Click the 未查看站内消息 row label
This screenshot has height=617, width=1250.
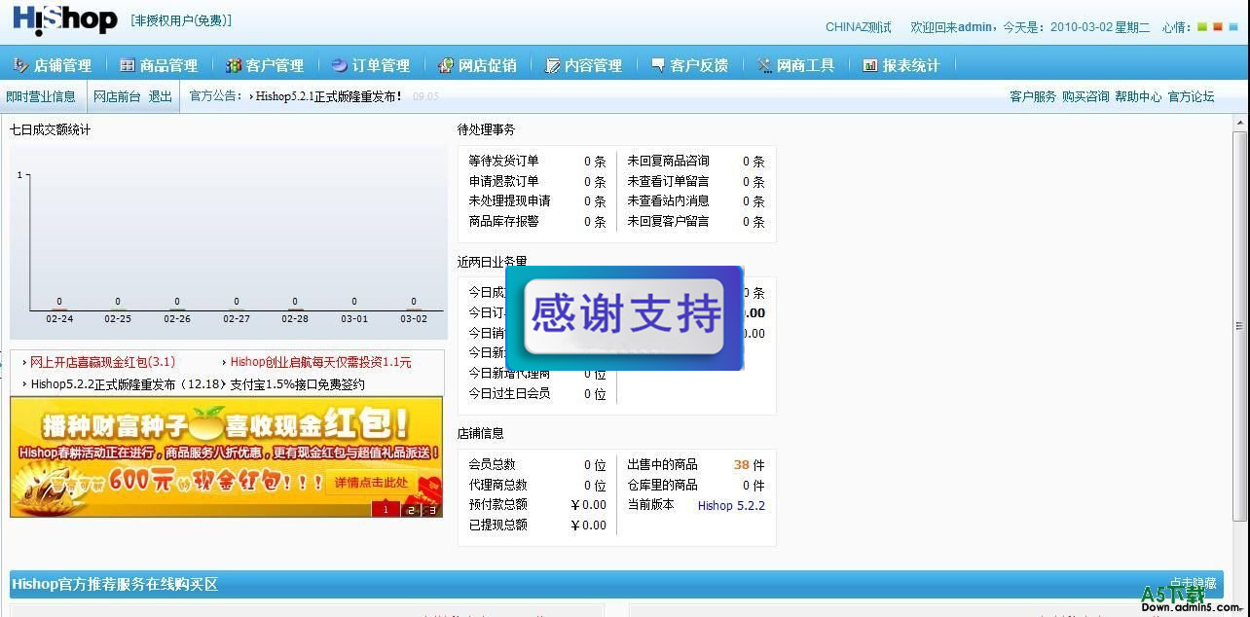(x=668, y=201)
